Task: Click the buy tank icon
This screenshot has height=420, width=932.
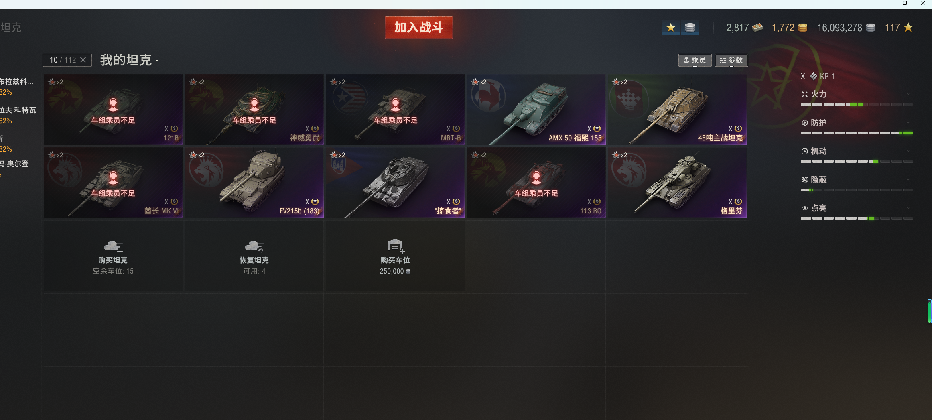Action: (113, 247)
